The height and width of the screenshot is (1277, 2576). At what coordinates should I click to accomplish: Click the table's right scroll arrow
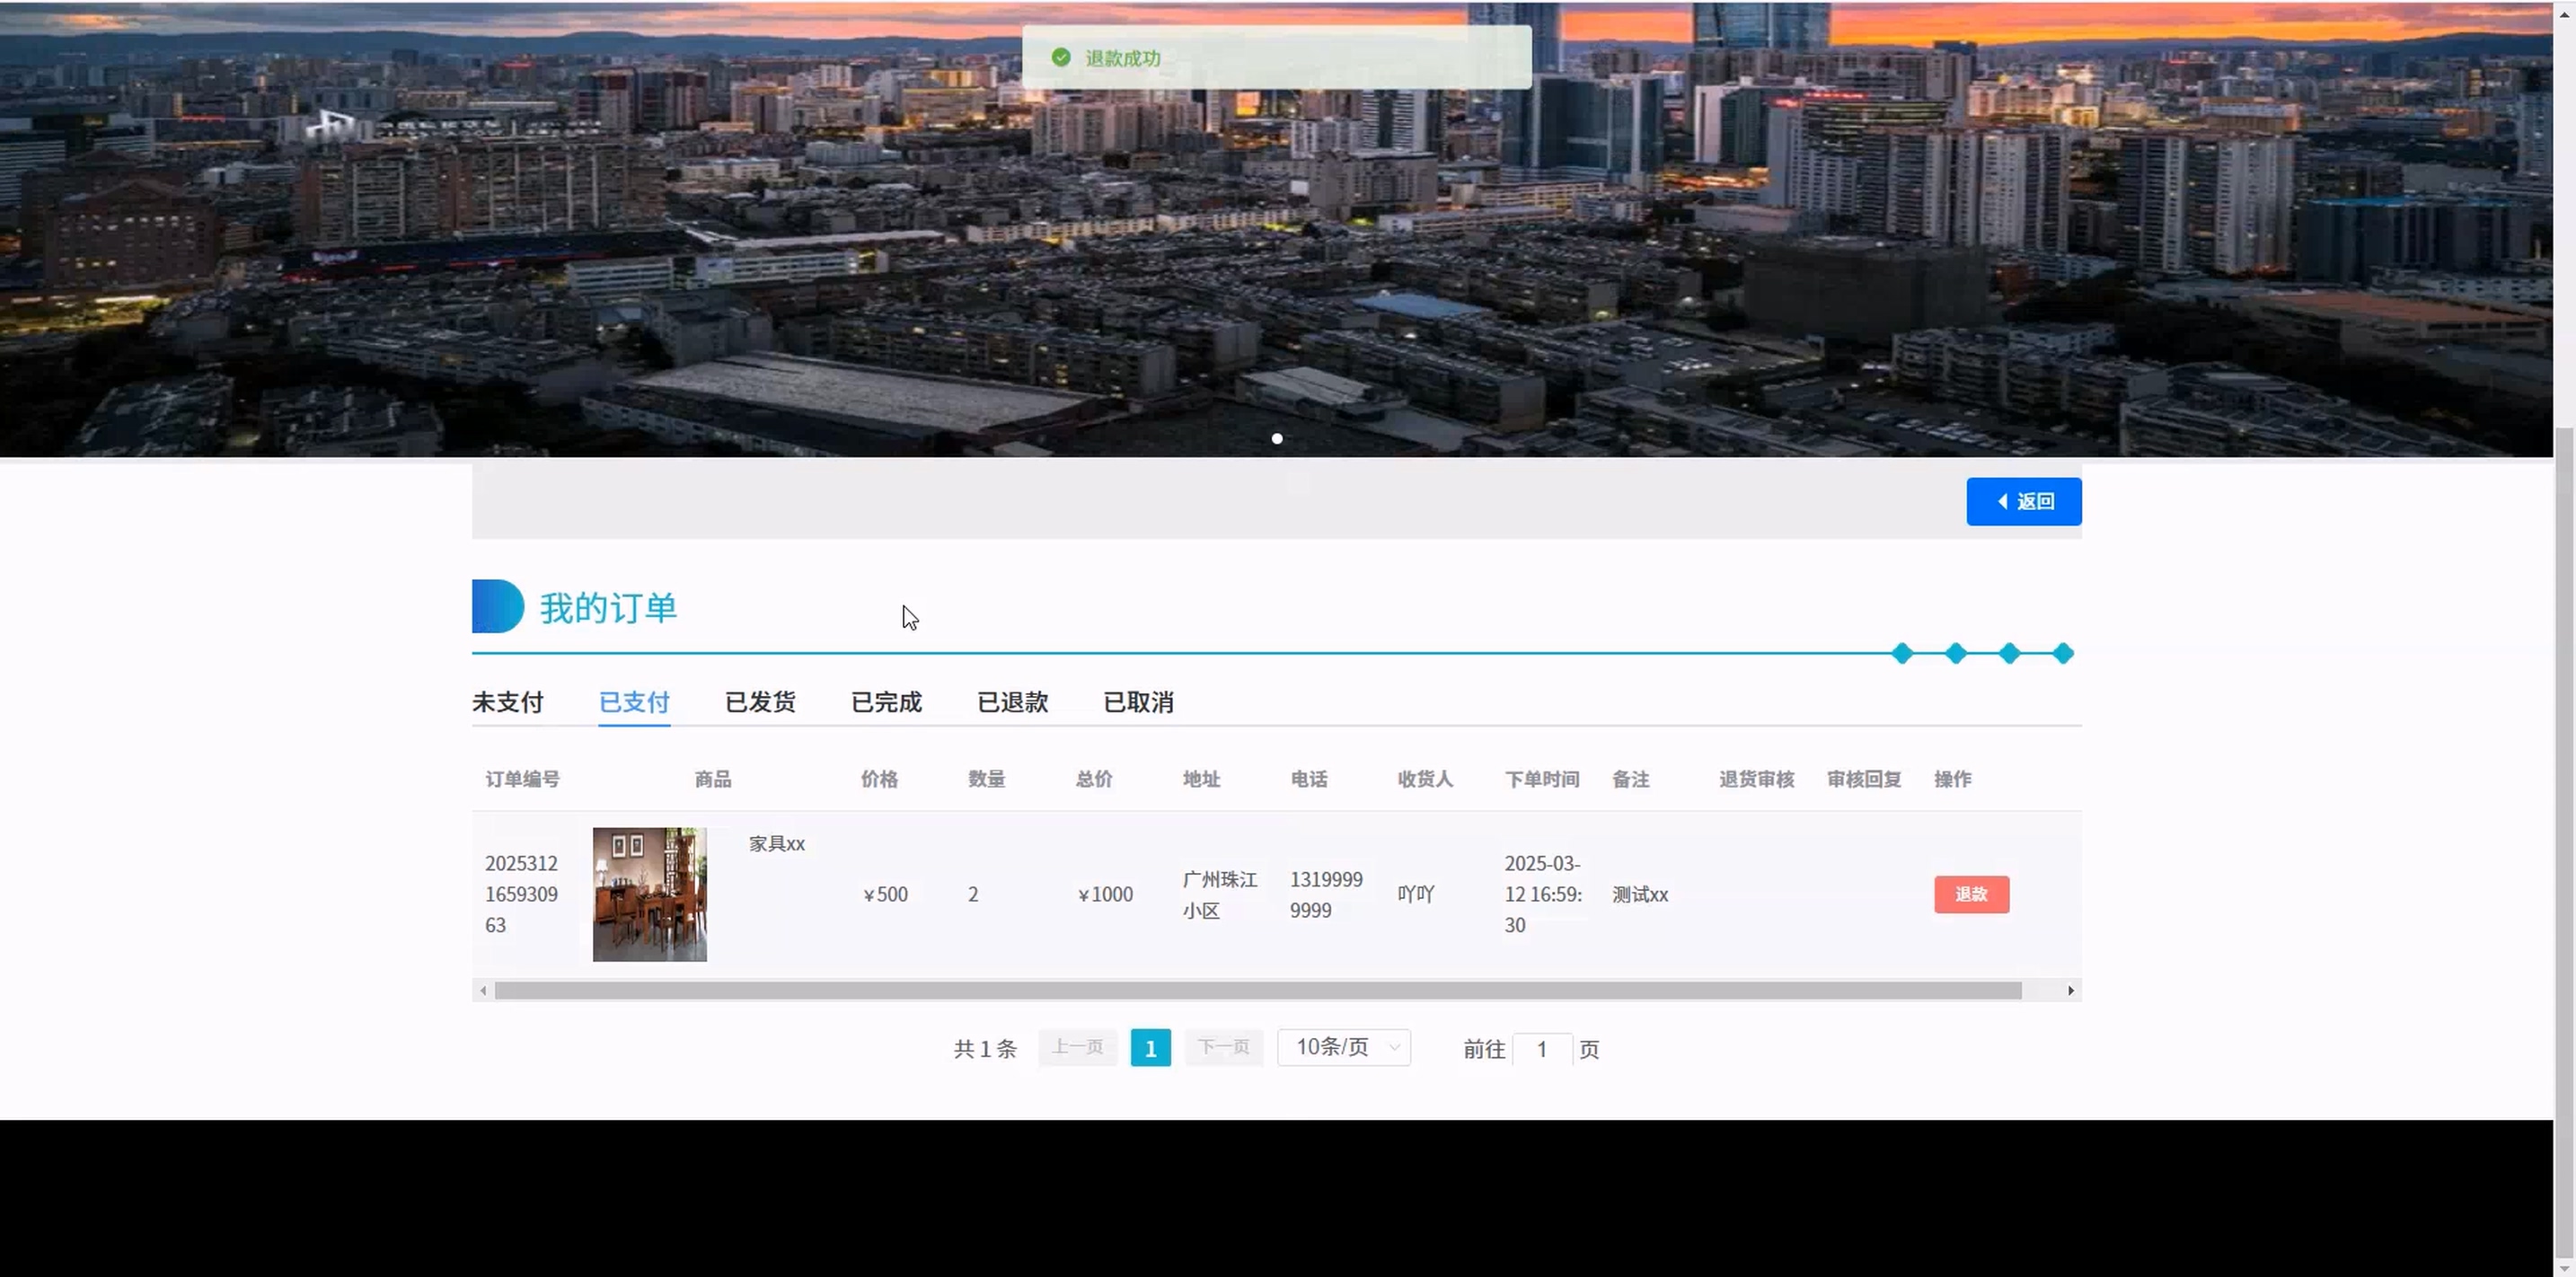pyautogui.click(x=2070, y=990)
